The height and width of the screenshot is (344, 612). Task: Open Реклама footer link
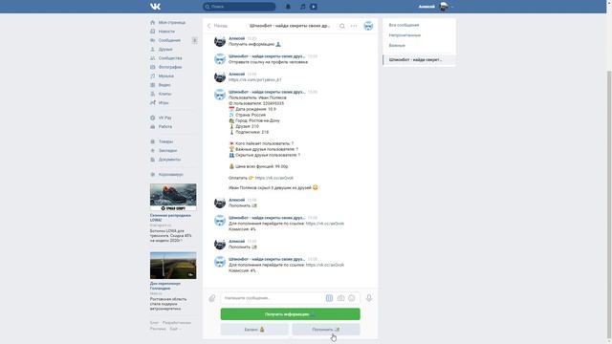click(158, 329)
